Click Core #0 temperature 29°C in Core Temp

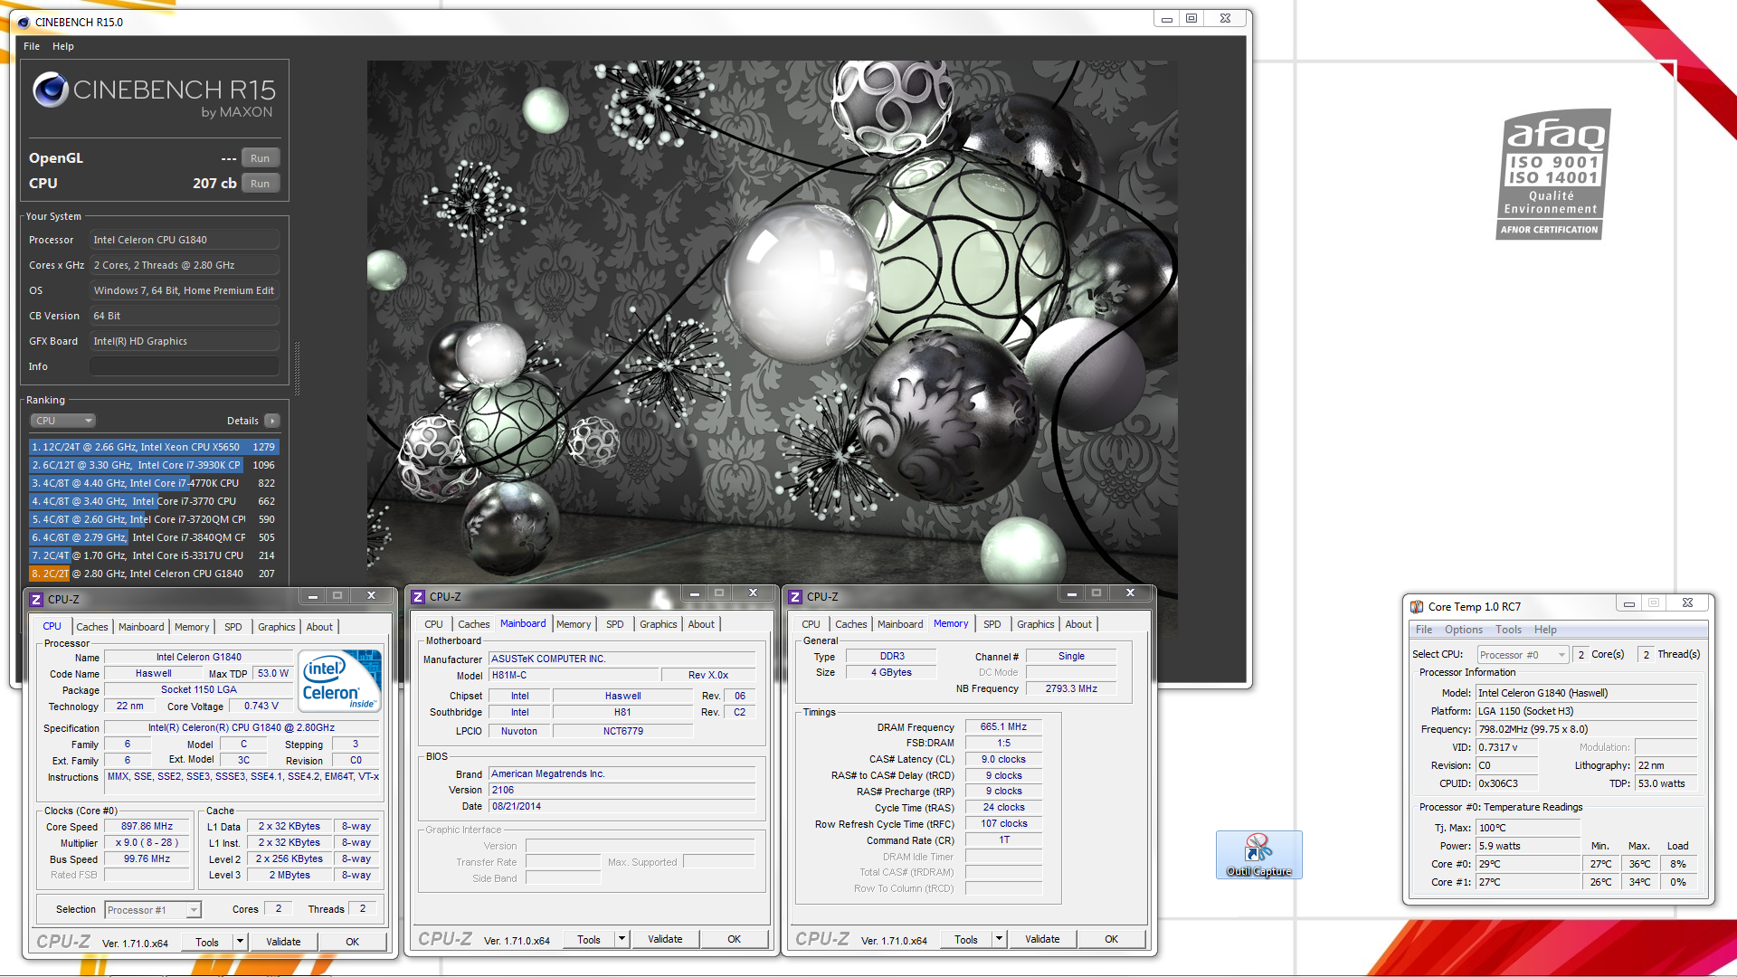[x=1528, y=864]
